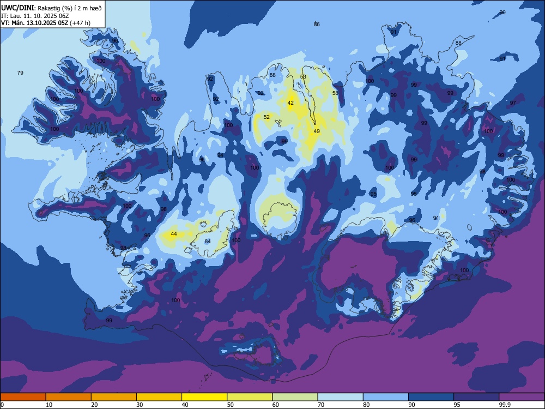This screenshot has width=545, height=409.
Task: Click the map value 97 off the east coast
Action: click(513, 103)
